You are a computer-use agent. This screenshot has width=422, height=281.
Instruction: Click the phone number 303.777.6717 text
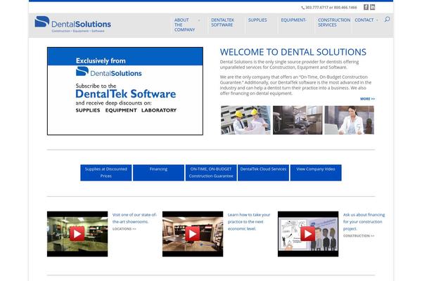point(316,8)
